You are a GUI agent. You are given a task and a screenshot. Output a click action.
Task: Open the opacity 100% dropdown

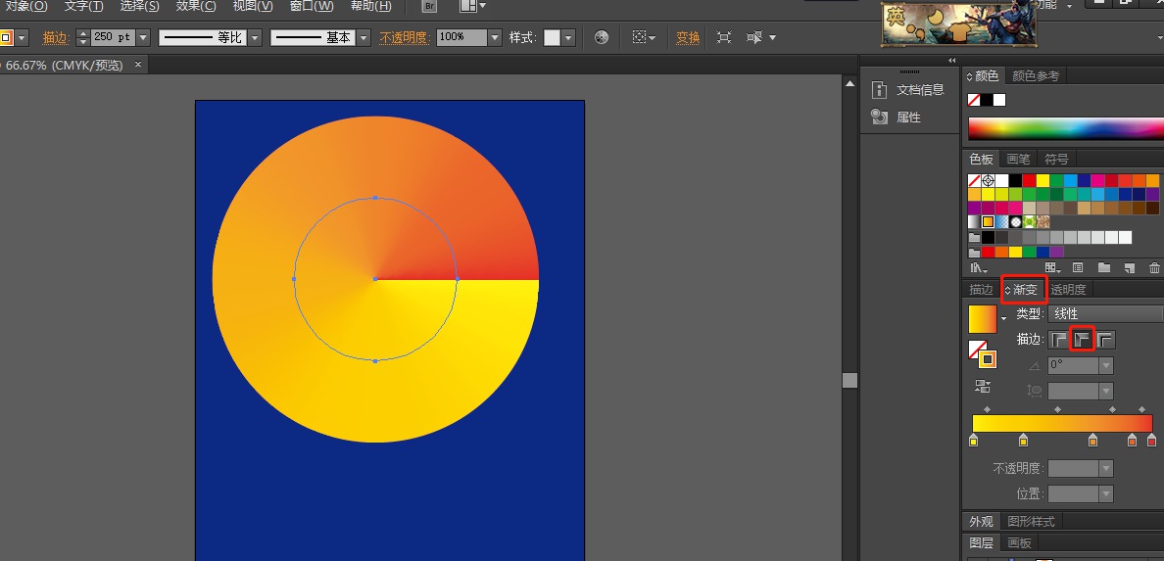point(495,37)
